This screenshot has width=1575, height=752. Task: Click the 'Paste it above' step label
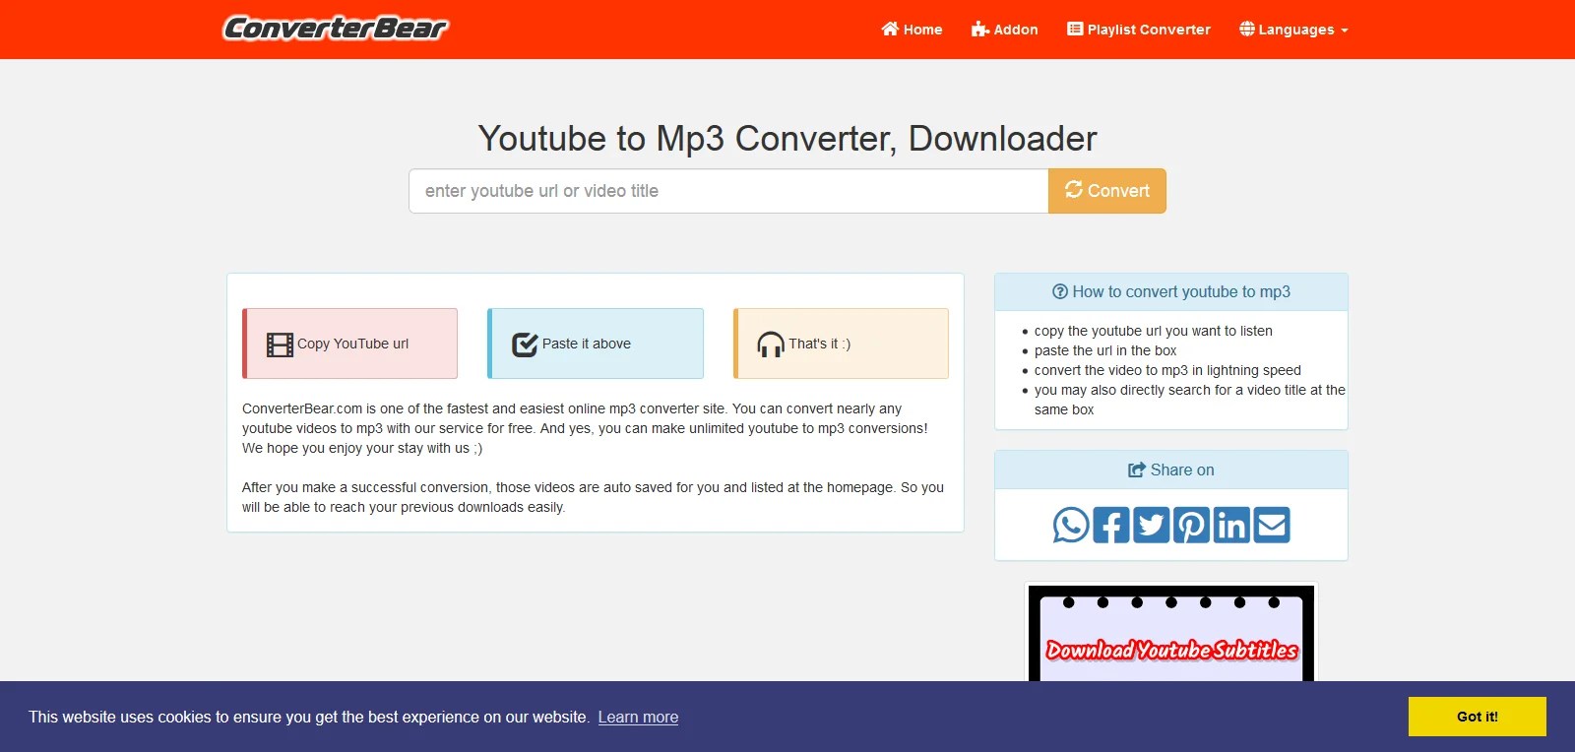pos(587,344)
